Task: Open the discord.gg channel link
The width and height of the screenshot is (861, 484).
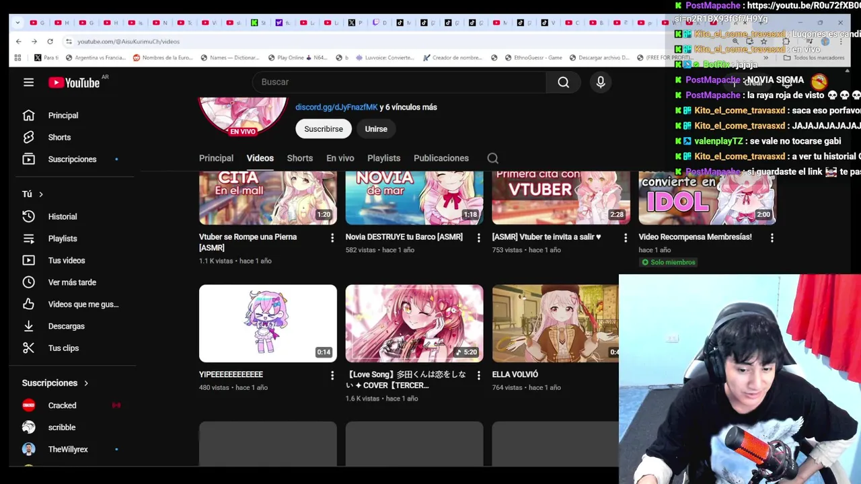Action: pos(336,107)
